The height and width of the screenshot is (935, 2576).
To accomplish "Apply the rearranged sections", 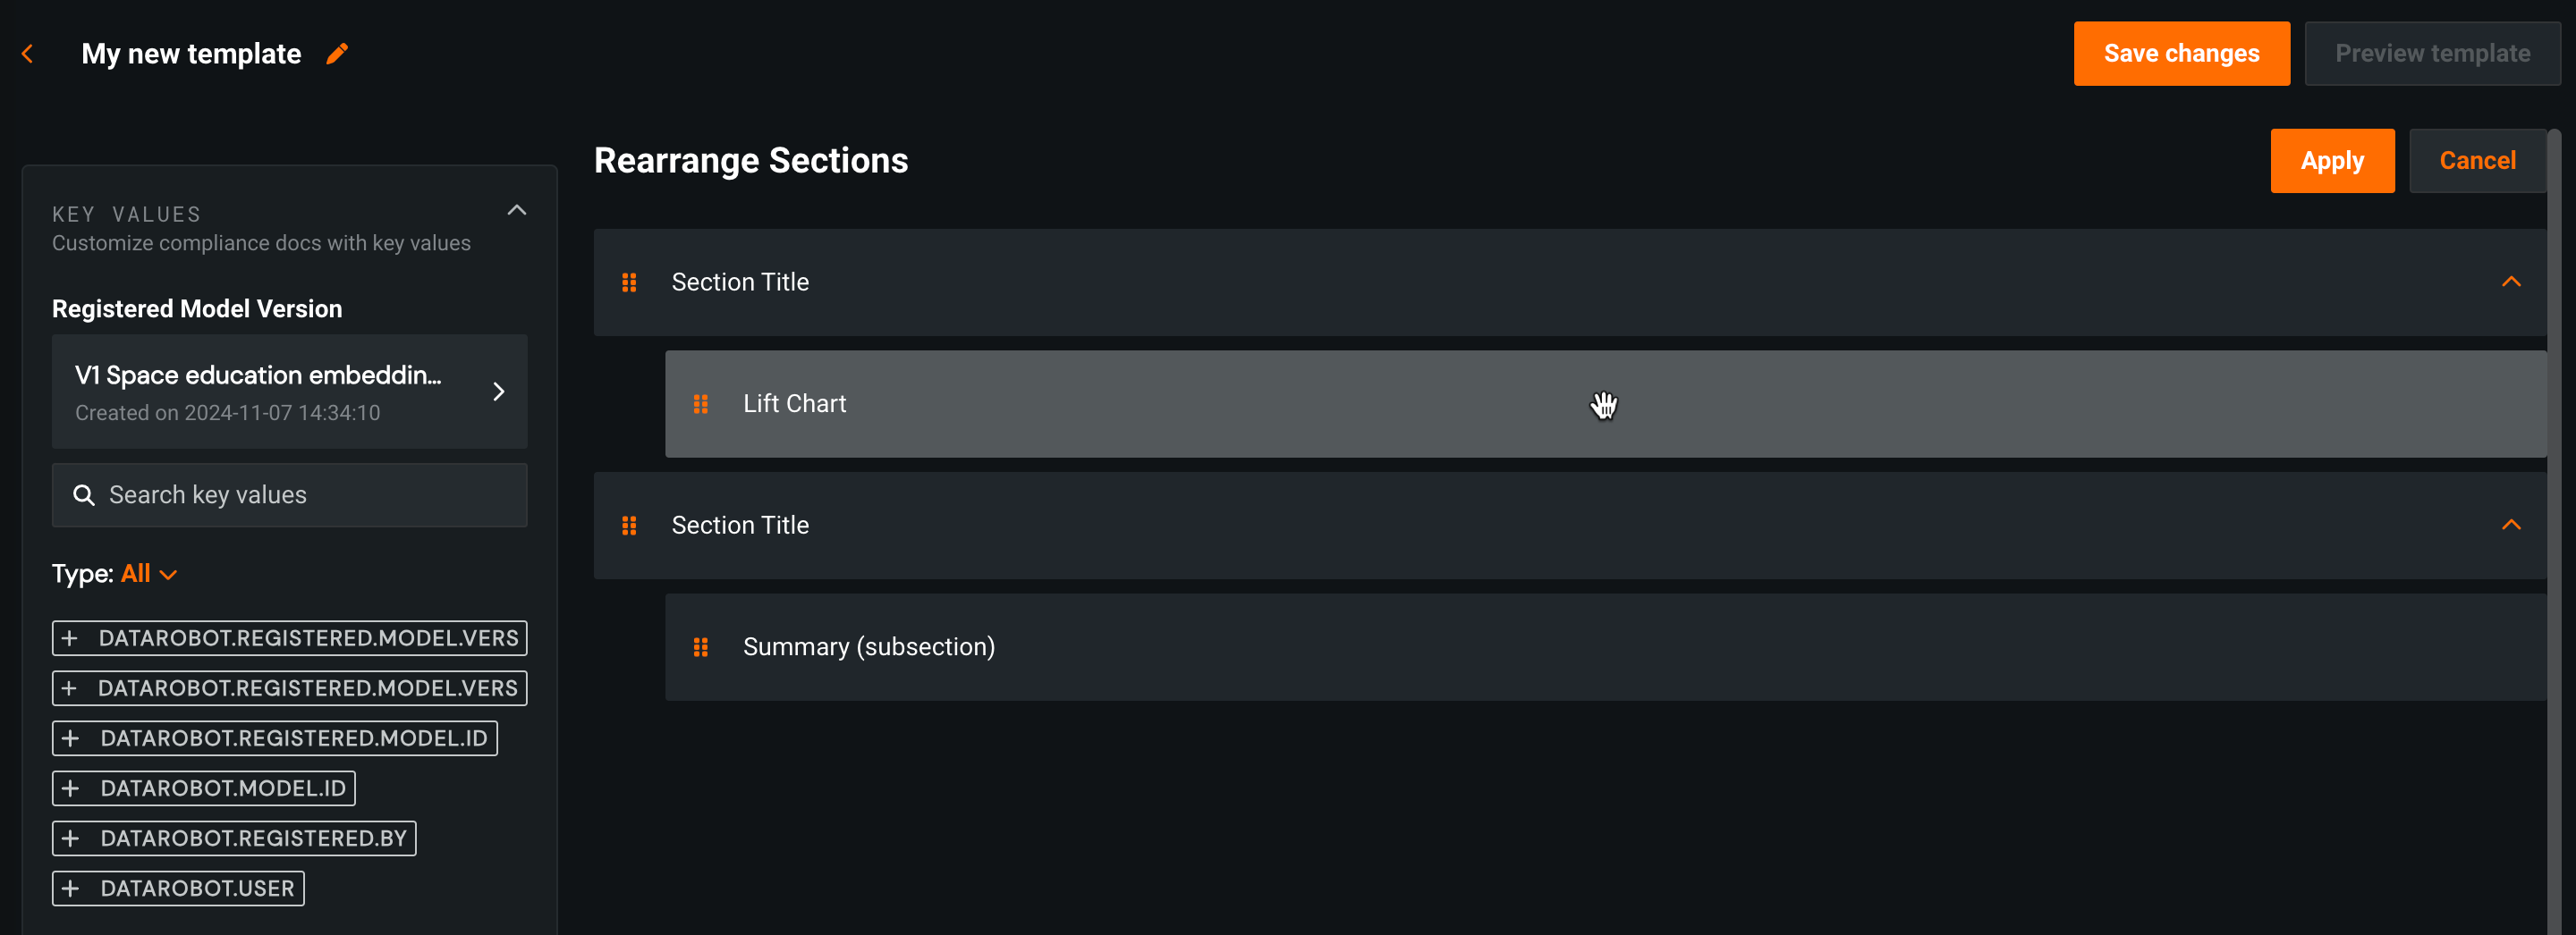I will [x=2331, y=161].
